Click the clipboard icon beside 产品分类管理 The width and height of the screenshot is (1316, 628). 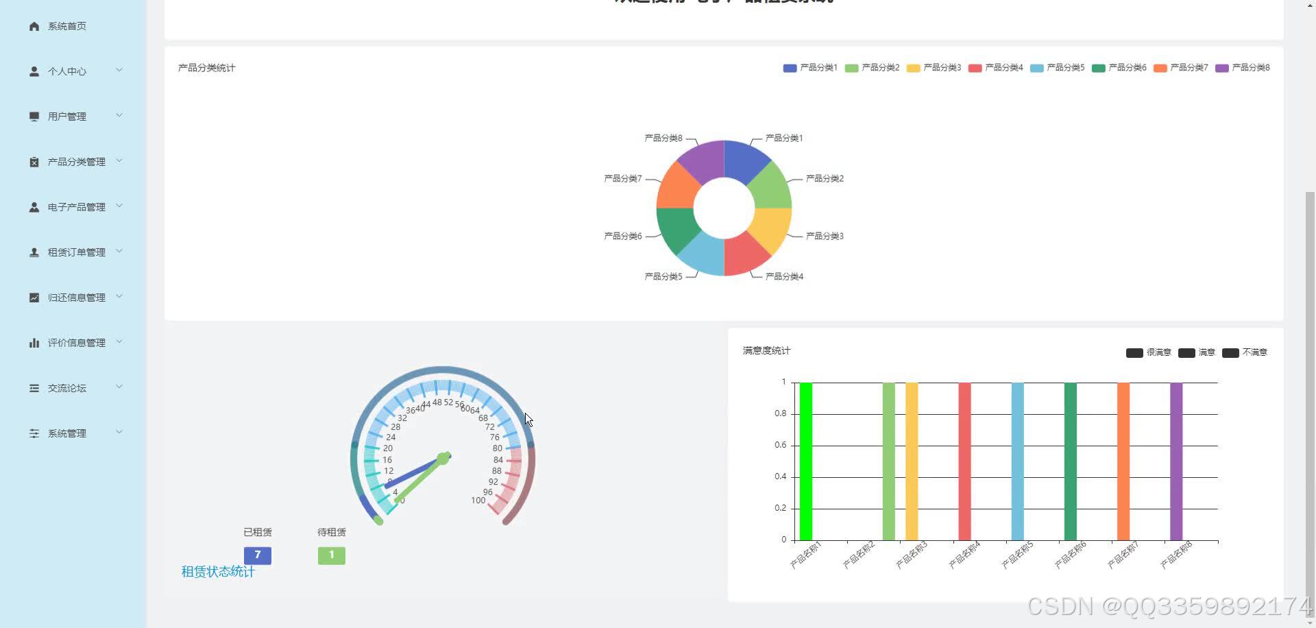tap(34, 162)
